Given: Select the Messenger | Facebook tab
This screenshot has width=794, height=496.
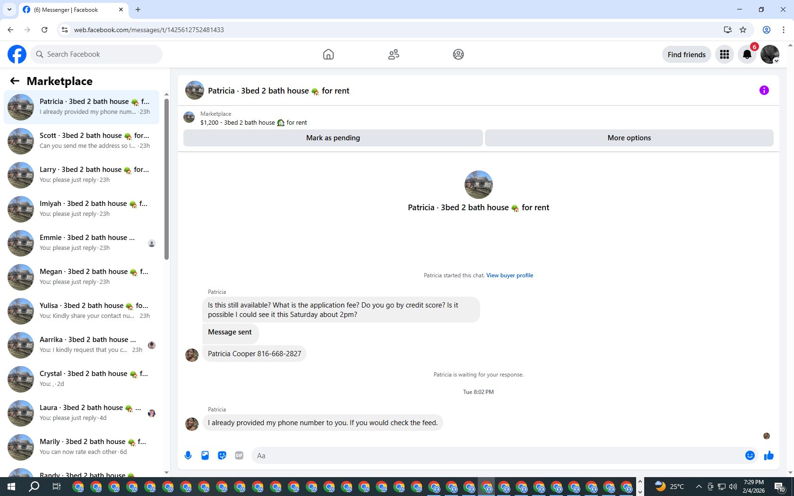Looking at the screenshot, I should click(73, 10).
